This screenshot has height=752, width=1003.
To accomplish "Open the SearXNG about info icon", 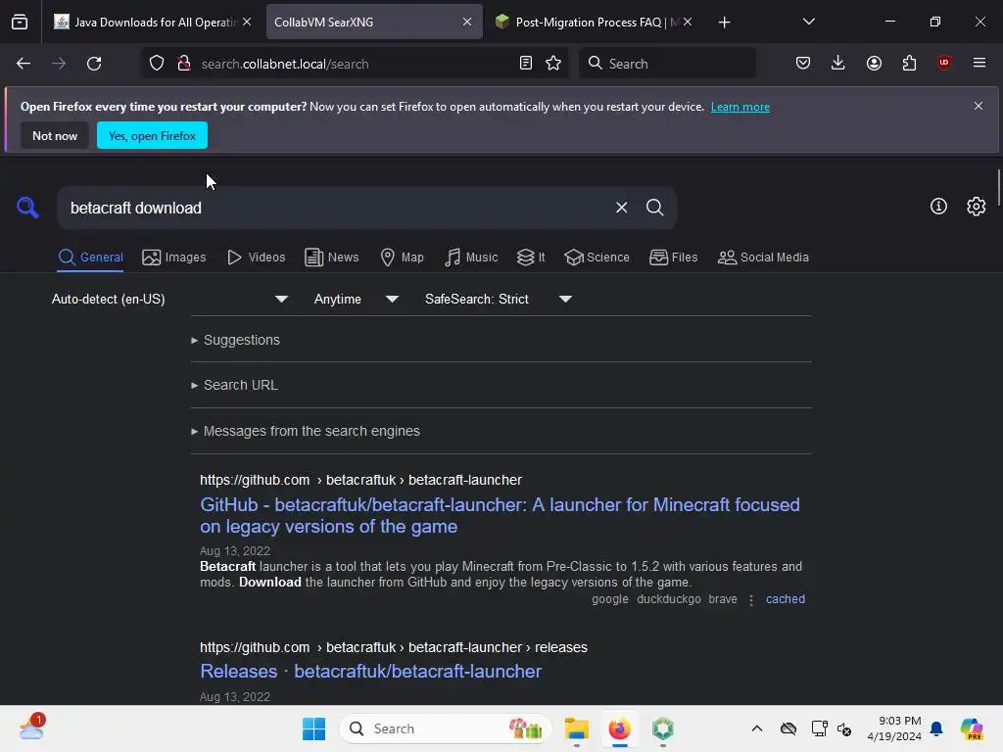I will click(x=938, y=206).
